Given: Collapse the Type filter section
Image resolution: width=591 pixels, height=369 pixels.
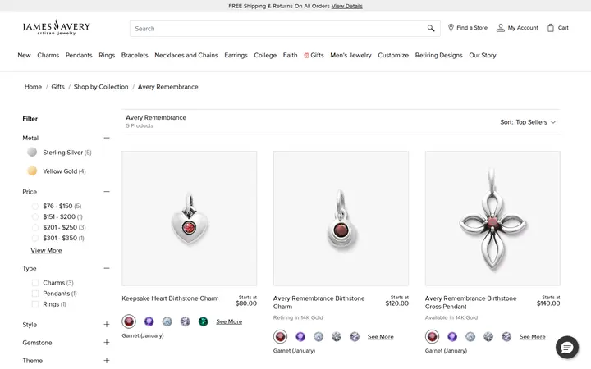Looking at the screenshot, I should coord(107,268).
